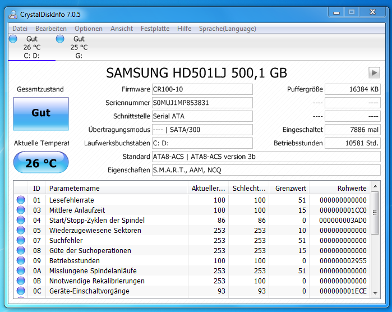Click the SMART list scroll up arrow
Viewport: 392px width, 312px height.
[x=375, y=186]
